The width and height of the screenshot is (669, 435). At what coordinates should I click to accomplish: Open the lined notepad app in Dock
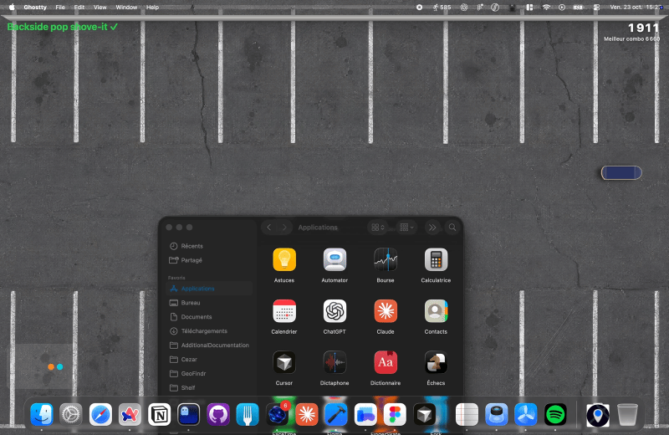point(467,414)
